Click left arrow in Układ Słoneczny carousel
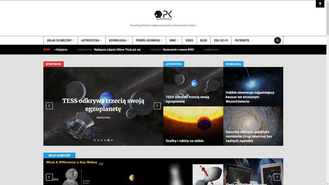 click(49, 177)
